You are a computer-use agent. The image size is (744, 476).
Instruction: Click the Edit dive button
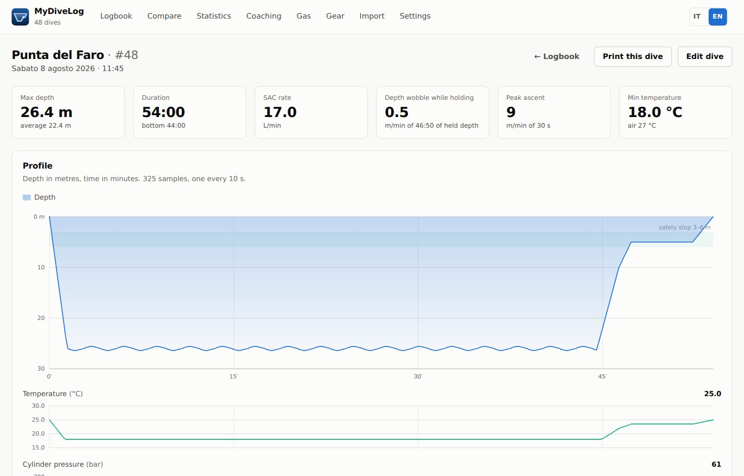pyautogui.click(x=704, y=57)
